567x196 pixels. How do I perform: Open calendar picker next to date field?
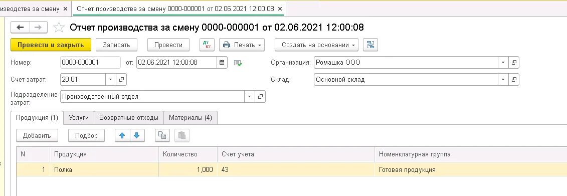[x=222, y=63]
